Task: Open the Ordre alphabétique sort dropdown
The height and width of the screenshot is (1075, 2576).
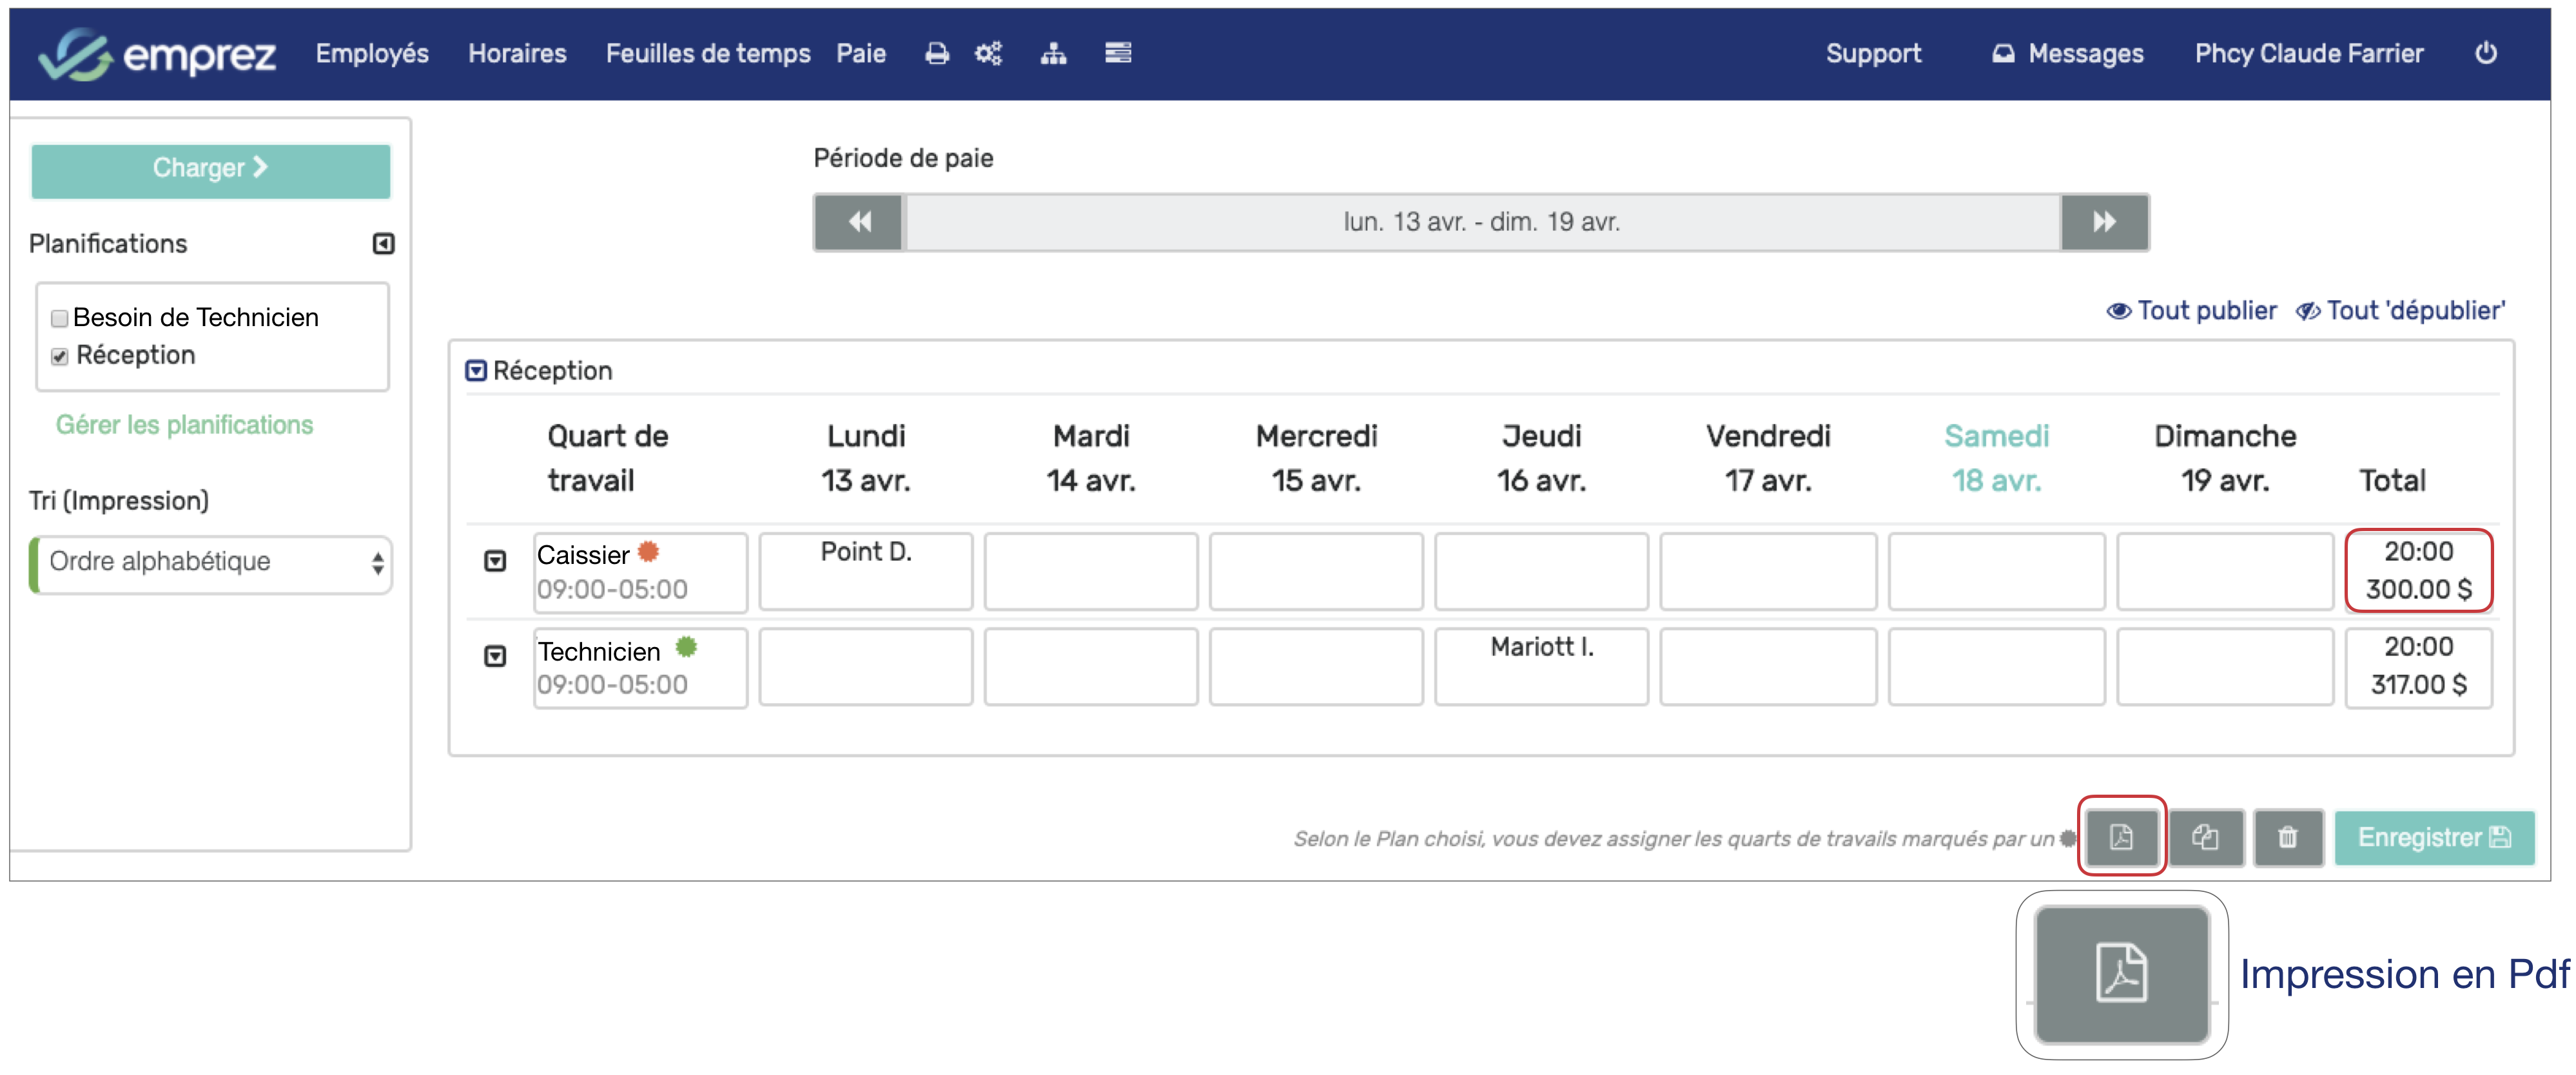Action: coord(211,563)
